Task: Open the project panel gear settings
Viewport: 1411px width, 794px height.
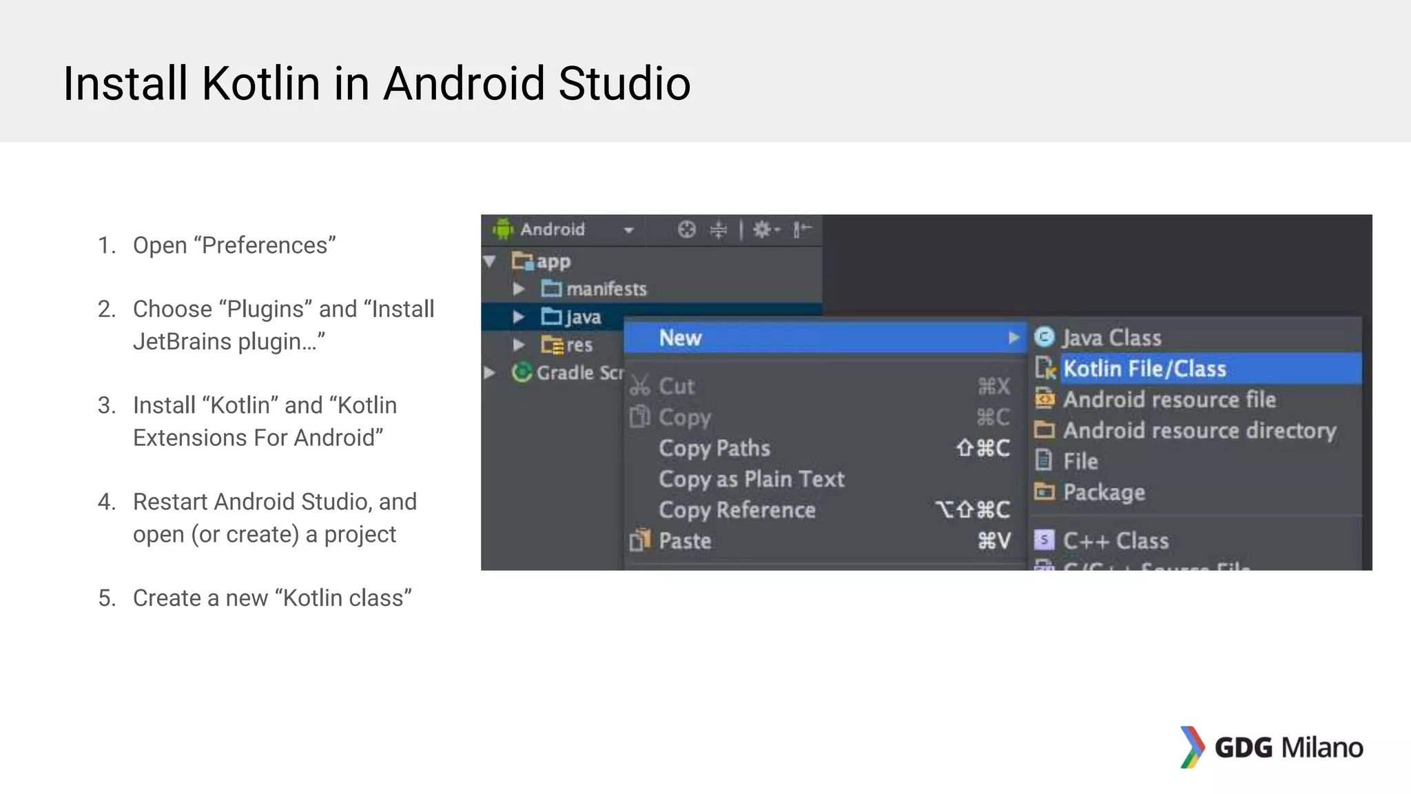Action: click(765, 229)
